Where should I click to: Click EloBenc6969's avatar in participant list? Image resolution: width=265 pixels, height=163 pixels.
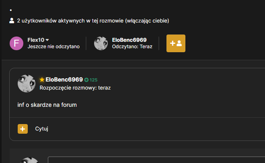(x=101, y=43)
